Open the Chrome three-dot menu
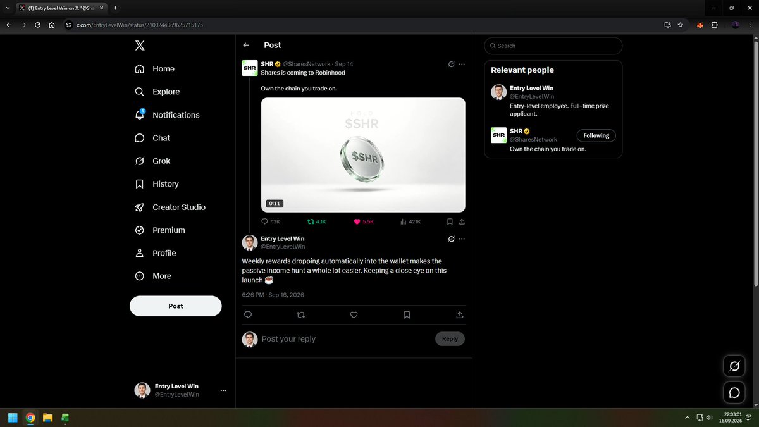Screen dimensions: 759x427 [x=751, y=25]
